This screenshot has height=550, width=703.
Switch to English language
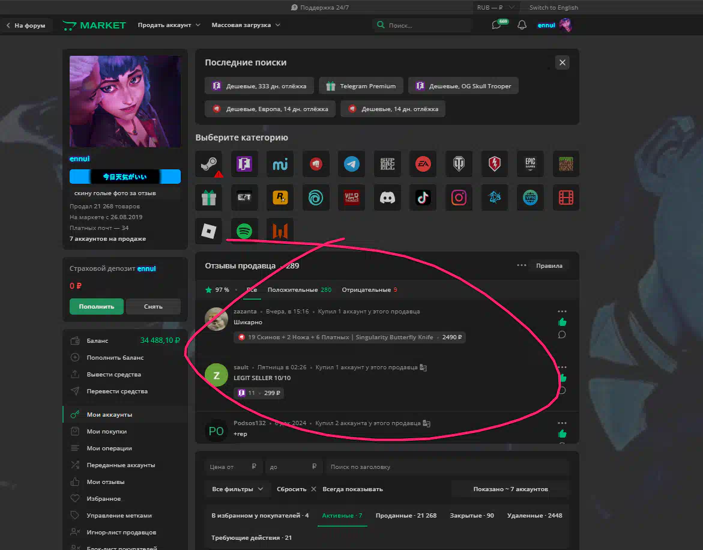[554, 7]
